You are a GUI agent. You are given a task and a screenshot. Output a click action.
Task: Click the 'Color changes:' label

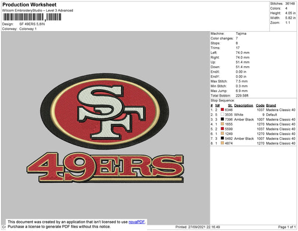(x=222, y=38)
